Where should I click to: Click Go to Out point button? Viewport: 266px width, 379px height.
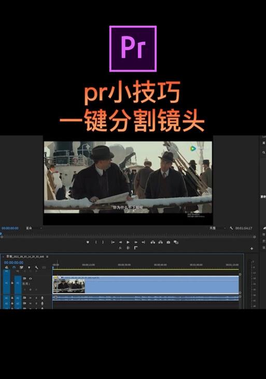[x=143, y=242]
